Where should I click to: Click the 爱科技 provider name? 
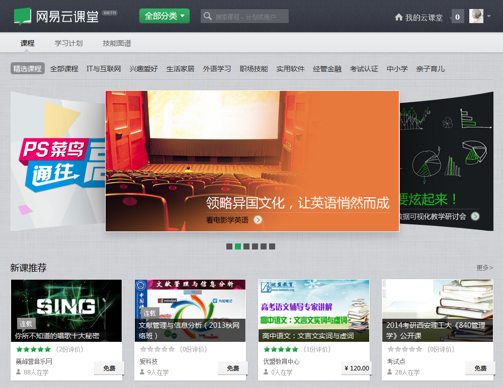click(x=148, y=361)
